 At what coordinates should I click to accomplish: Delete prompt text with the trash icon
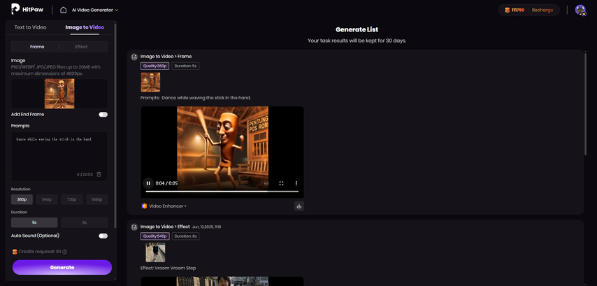(x=99, y=174)
